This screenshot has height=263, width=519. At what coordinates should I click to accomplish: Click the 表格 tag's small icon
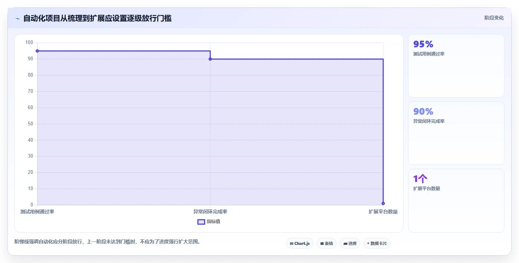(322, 243)
